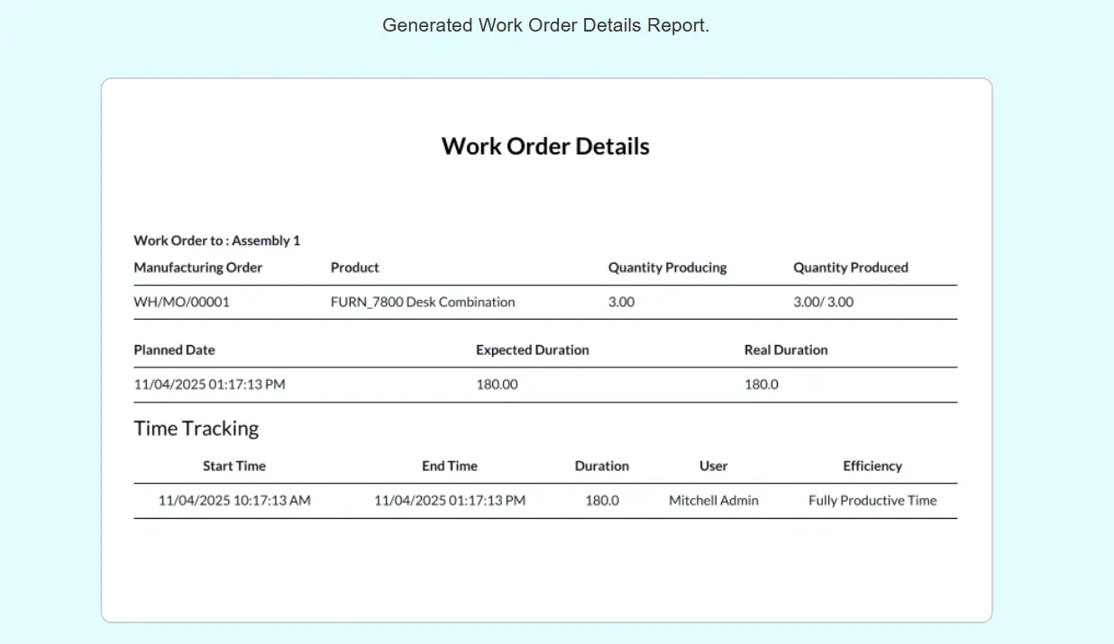This screenshot has width=1114, height=644.
Task: Click the Start Time column header
Action: 234,466
